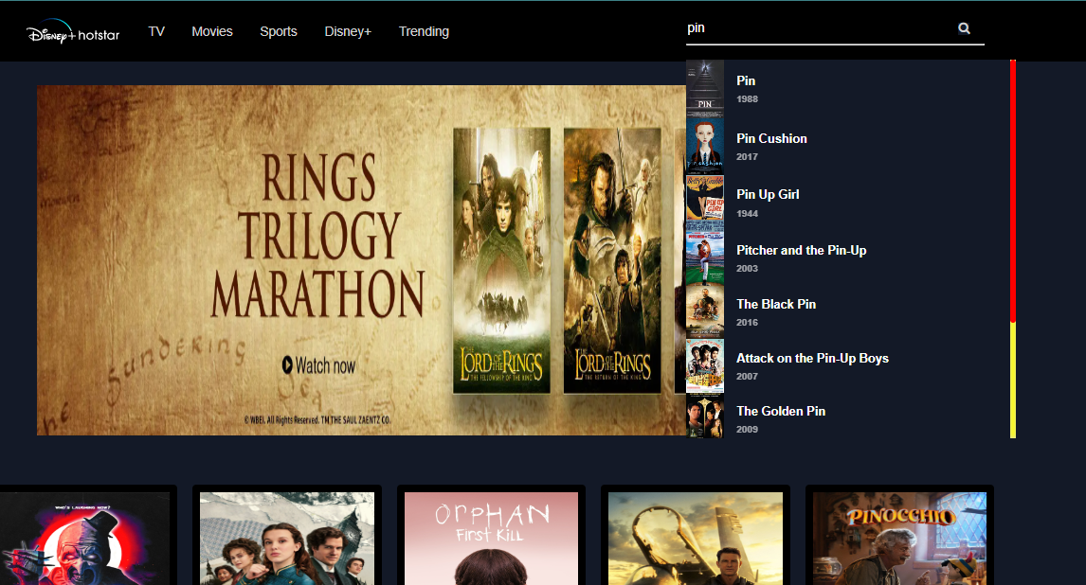Open the Return of the King poster
The image size is (1086, 585).
(x=612, y=260)
